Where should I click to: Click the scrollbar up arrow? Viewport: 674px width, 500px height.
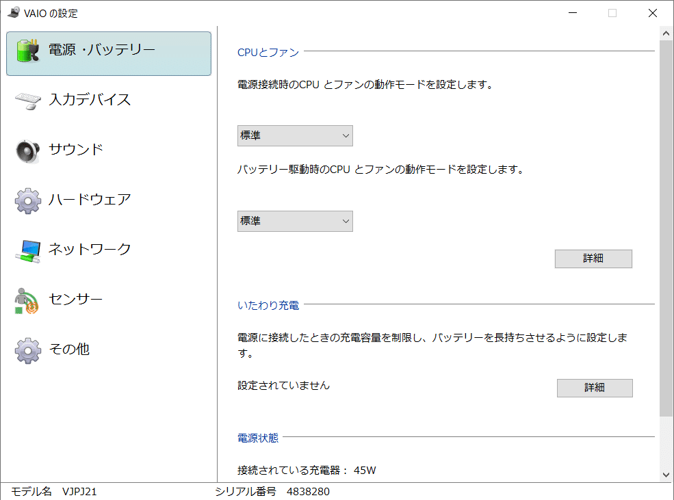[666, 34]
